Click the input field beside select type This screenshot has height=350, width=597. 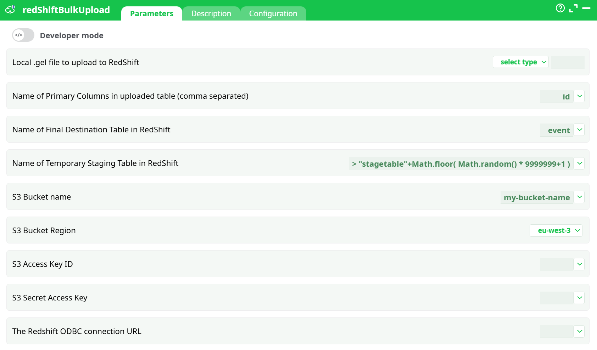(x=568, y=62)
